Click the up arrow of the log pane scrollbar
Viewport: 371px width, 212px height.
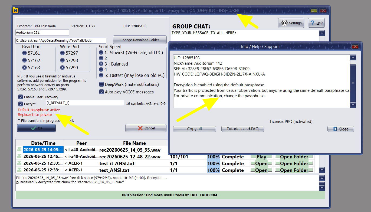(x=322, y=178)
